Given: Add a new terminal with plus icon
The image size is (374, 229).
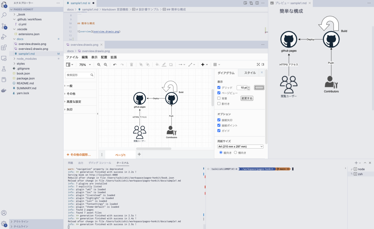Looking at the screenshot, I should [356, 163].
